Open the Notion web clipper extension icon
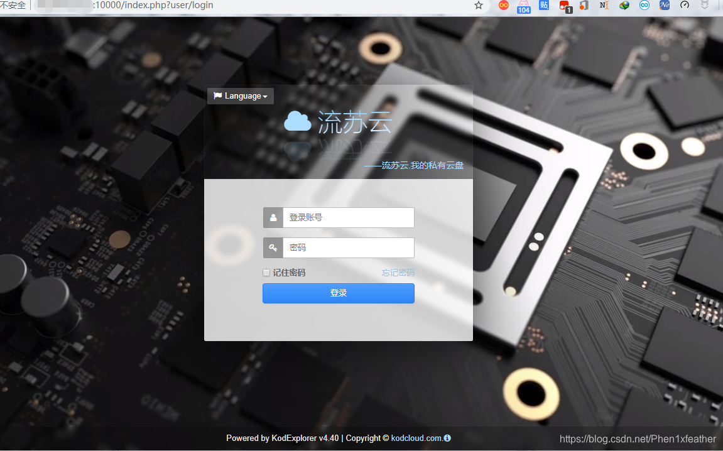The image size is (723, 451). pos(604,5)
